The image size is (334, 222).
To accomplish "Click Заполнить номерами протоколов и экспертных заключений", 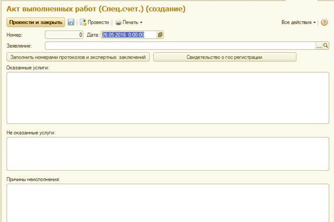I will pos(78,57).
